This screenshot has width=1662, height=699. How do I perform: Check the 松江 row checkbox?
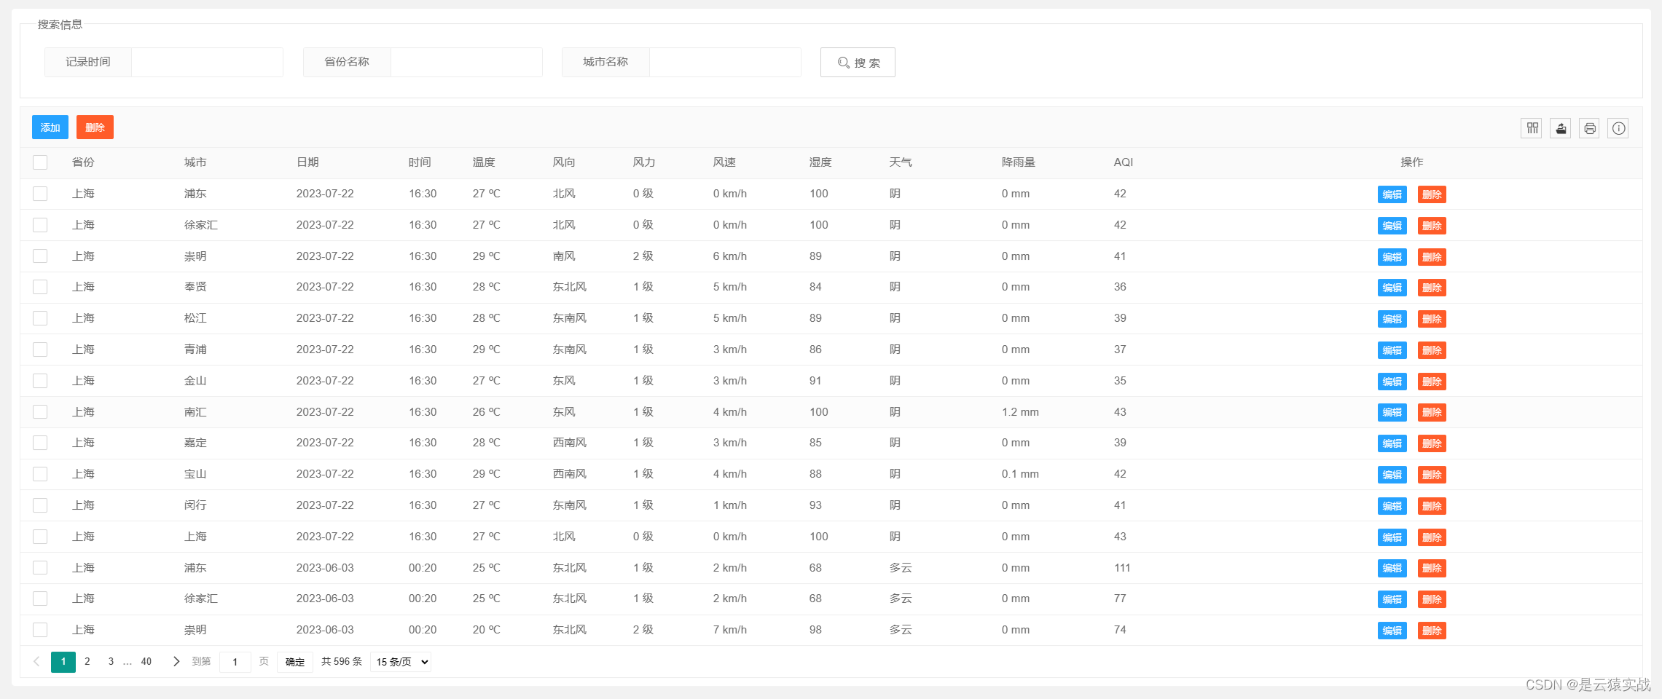point(40,318)
